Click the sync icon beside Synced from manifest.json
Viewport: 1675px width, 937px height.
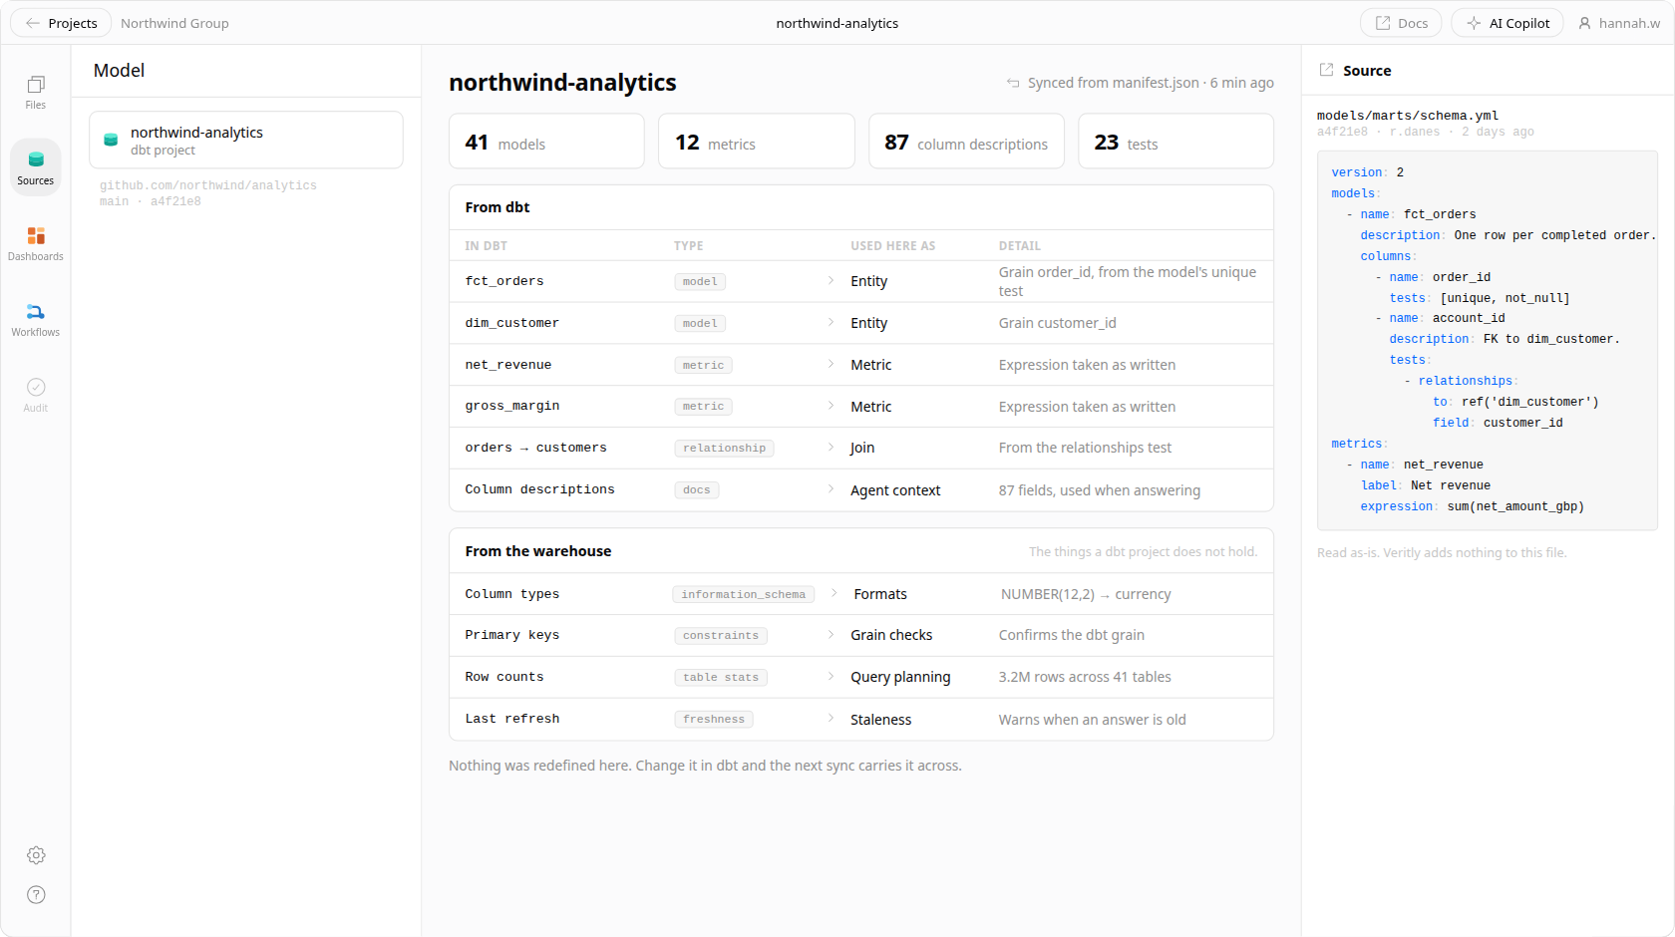point(1013,83)
